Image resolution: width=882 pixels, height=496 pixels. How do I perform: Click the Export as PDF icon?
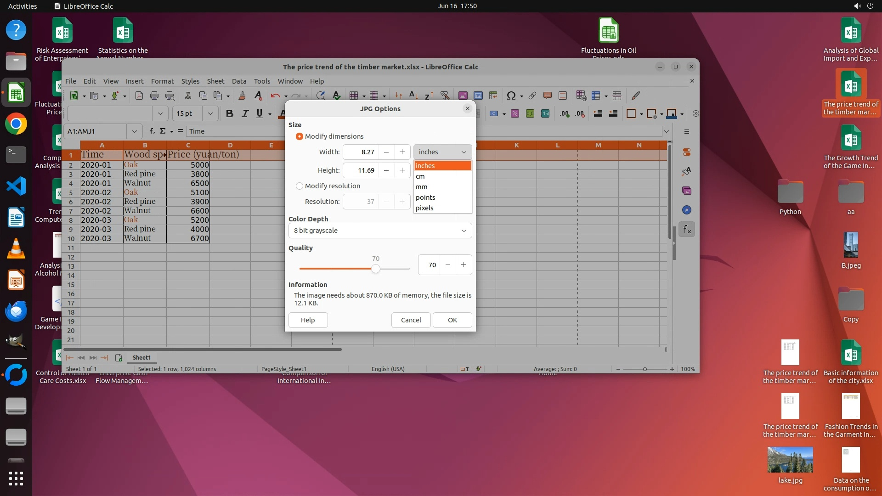point(139,96)
